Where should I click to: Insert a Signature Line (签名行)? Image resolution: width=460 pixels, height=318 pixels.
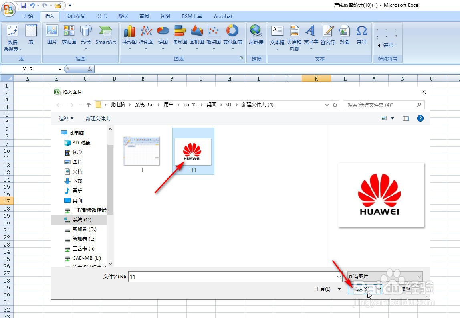[328, 38]
